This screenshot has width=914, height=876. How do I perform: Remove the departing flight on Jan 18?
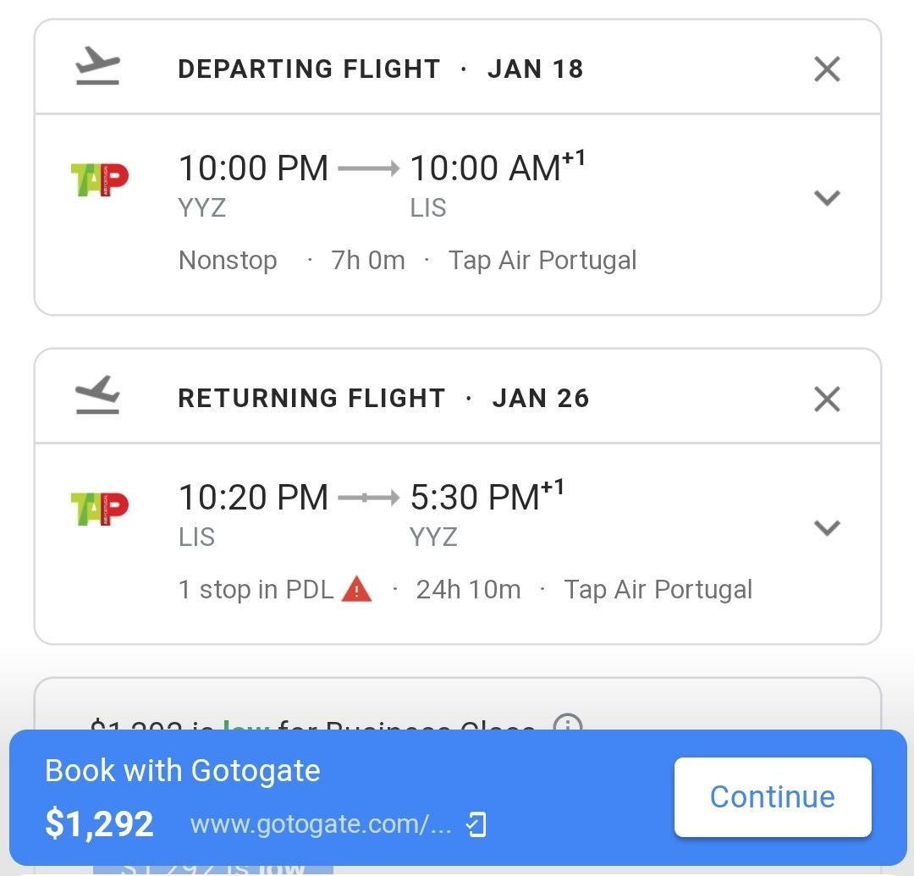[x=827, y=69]
